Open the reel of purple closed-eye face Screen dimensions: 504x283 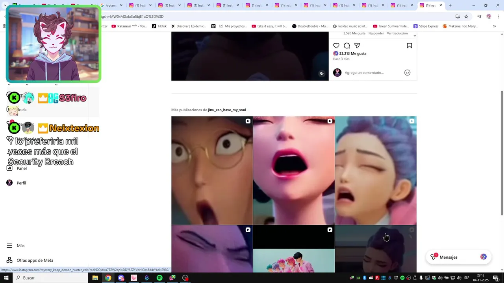[x=212, y=249]
